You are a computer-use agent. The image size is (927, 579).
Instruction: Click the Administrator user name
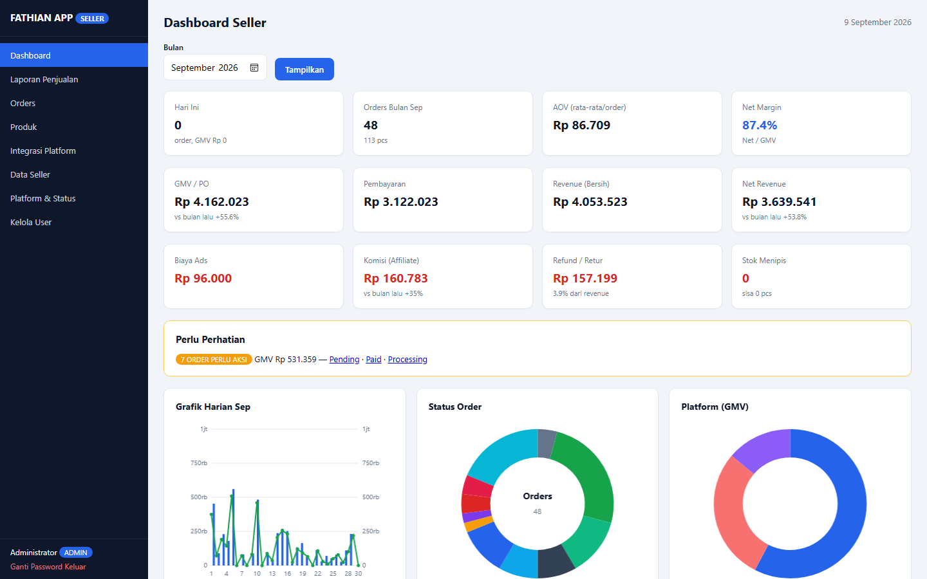(x=33, y=553)
